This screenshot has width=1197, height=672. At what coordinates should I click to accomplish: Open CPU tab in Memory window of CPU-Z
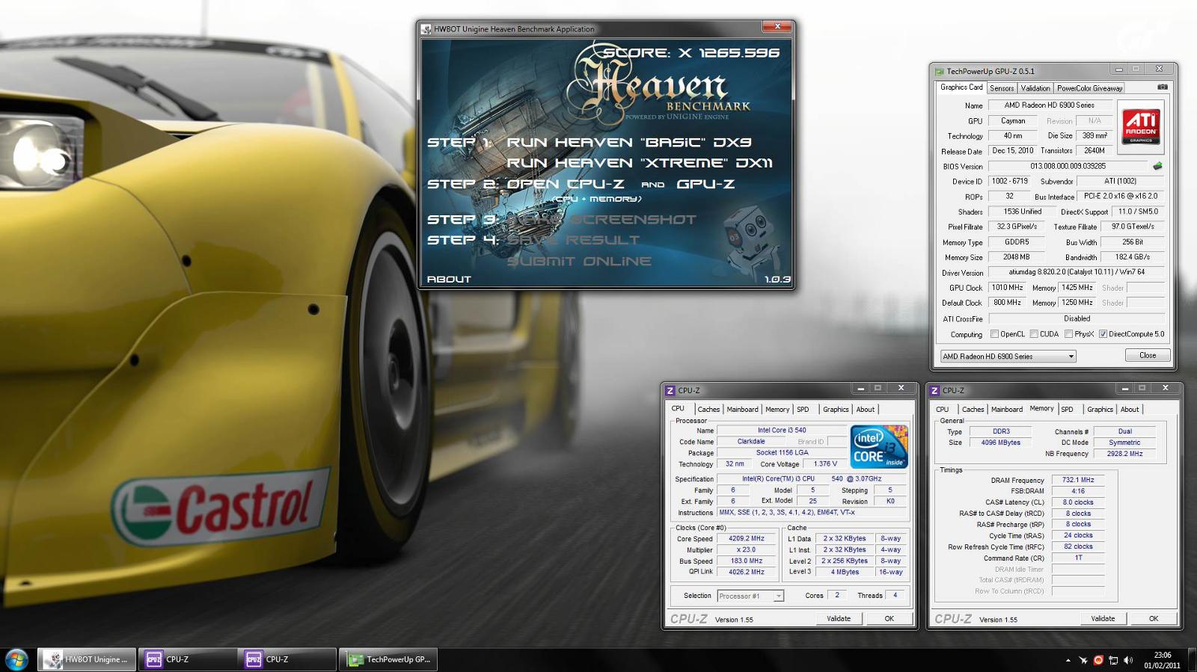point(943,410)
